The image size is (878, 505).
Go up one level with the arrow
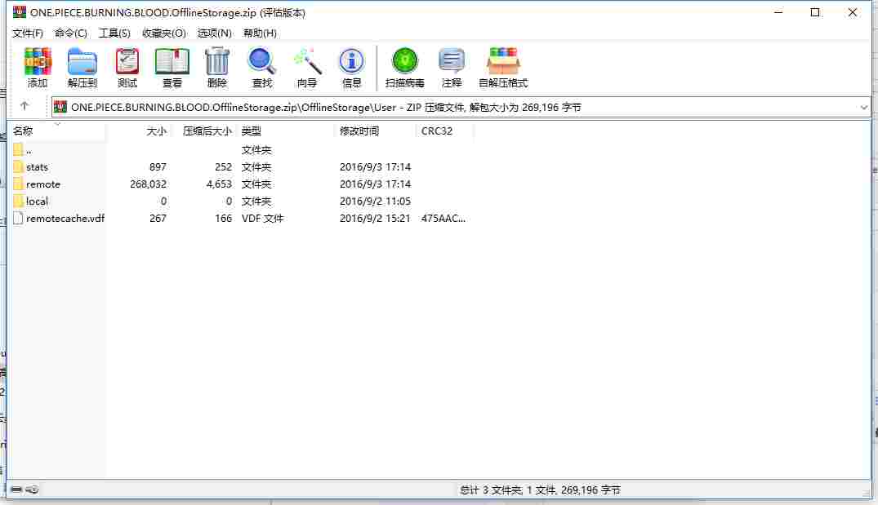click(x=24, y=106)
